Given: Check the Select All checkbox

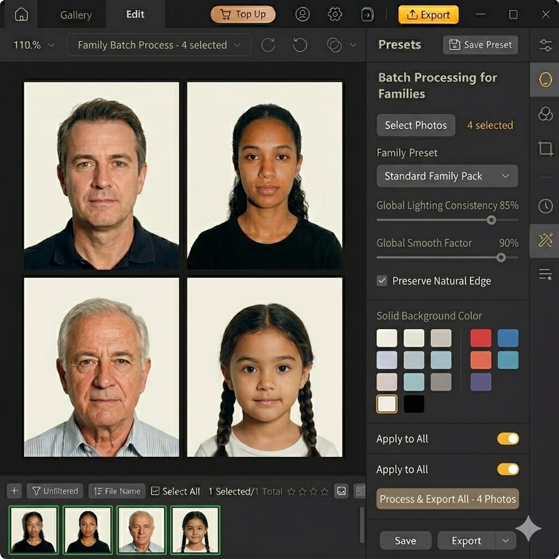Looking at the screenshot, I should click(x=155, y=491).
